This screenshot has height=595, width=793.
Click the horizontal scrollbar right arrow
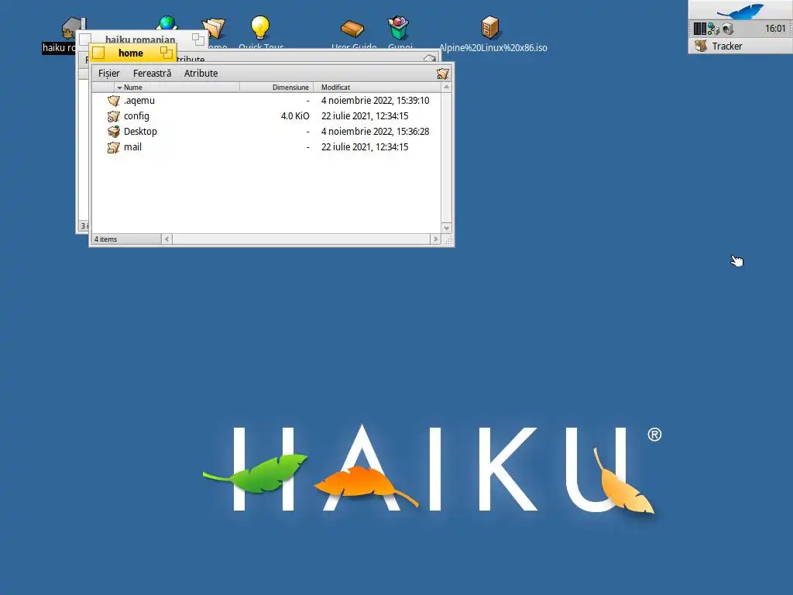tap(435, 239)
